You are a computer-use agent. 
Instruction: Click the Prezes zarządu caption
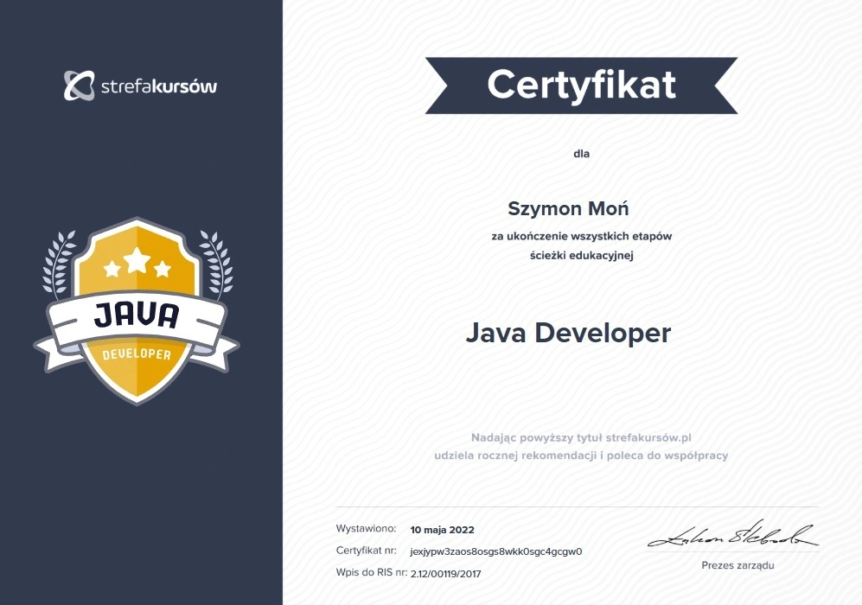[x=737, y=565]
